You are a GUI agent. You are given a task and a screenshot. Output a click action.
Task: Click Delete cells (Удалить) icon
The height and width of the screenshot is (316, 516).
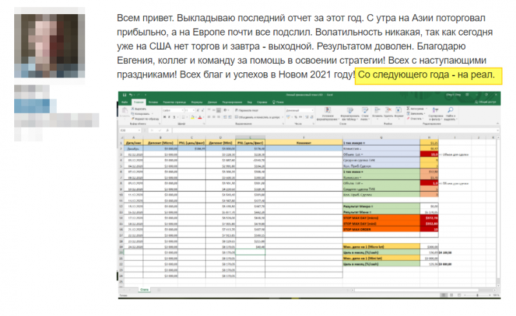coord(388,112)
